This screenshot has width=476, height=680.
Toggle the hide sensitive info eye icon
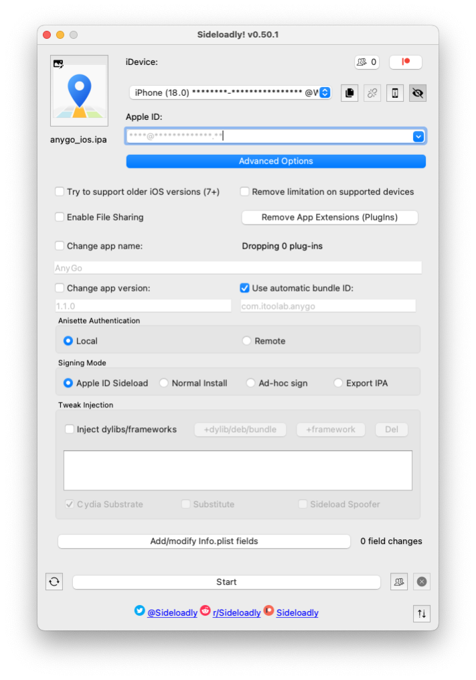pyautogui.click(x=418, y=93)
